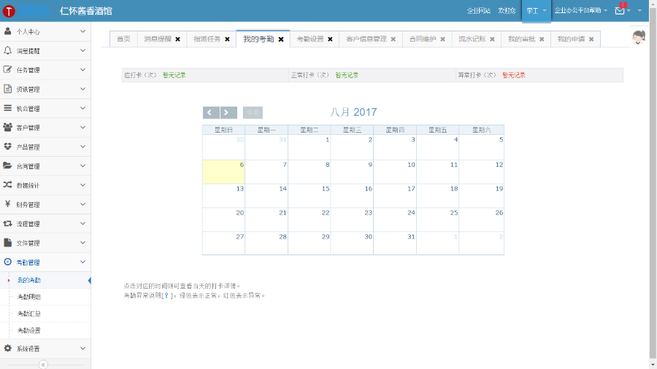Viewport: 657px width, 369px height.
Task: Expand 系统设置 menu chevron
Action: (82, 349)
